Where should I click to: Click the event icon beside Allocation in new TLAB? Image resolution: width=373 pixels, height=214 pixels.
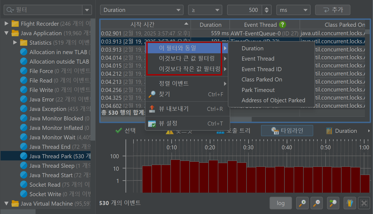click(x=24, y=52)
